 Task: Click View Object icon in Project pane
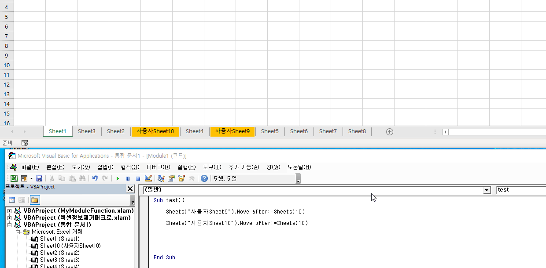pos(22,200)
